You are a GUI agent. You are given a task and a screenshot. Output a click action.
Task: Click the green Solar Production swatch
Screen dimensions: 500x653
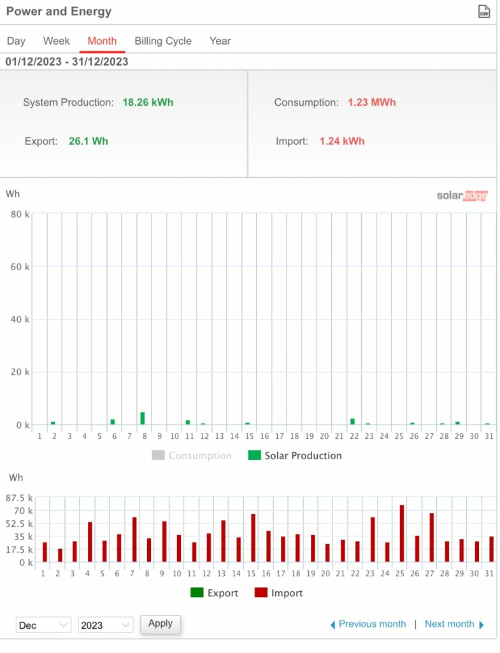(x=254, y=455)
